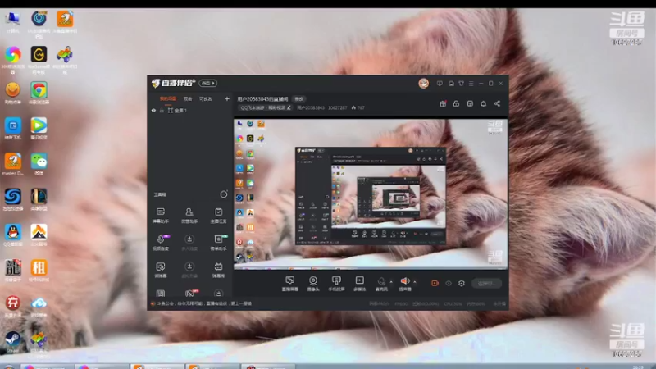
Task: Click the notification bell icon
Action: click(x=483, y=104)
